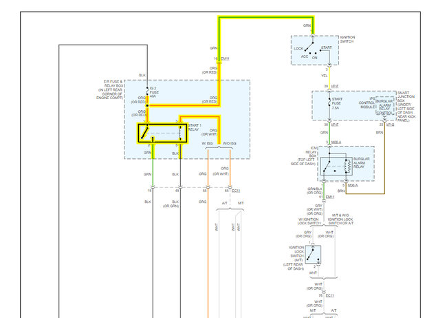The width and height of the screenshot is (447, 318).
Task: Click the highlighted START 1 relay symbol
Action: pyautogui.click(x=162, y=133)
